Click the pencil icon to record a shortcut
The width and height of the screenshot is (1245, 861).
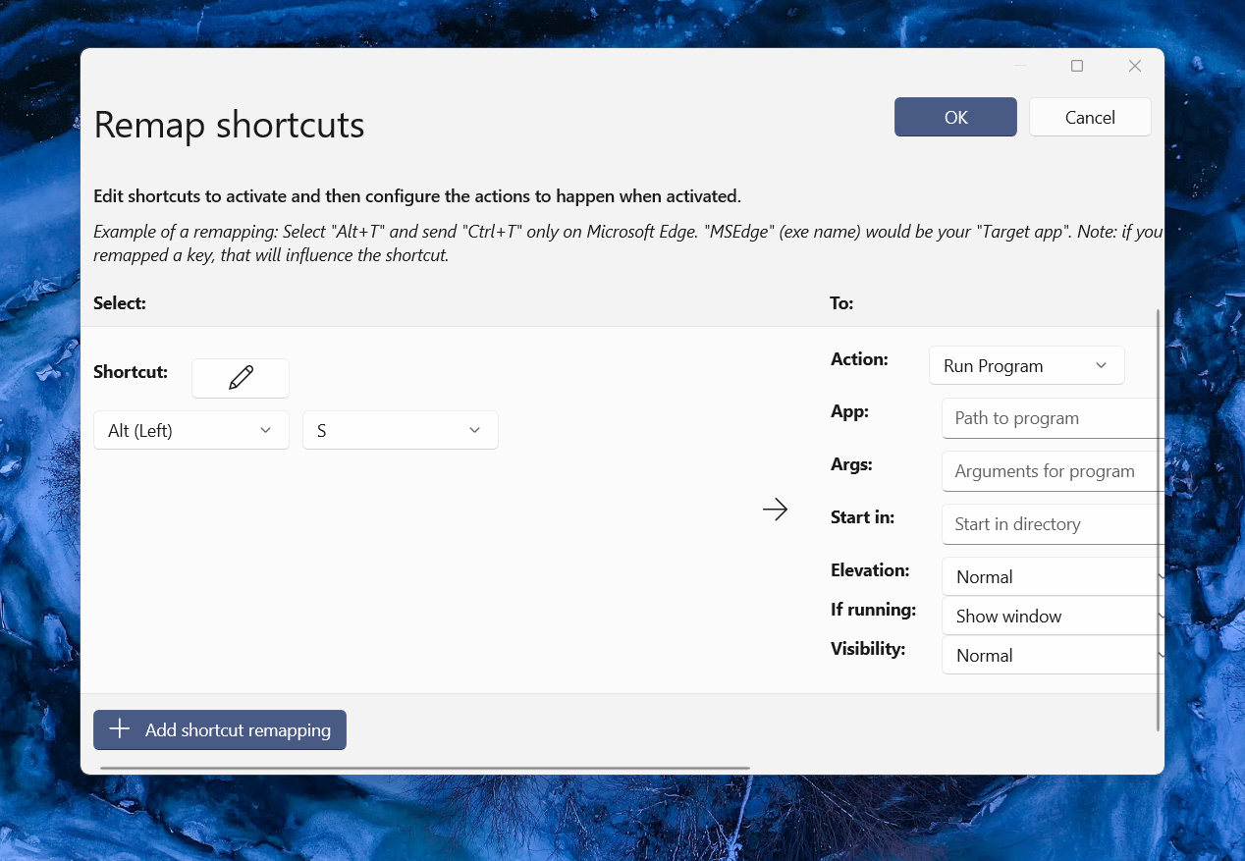click(240, 378)
